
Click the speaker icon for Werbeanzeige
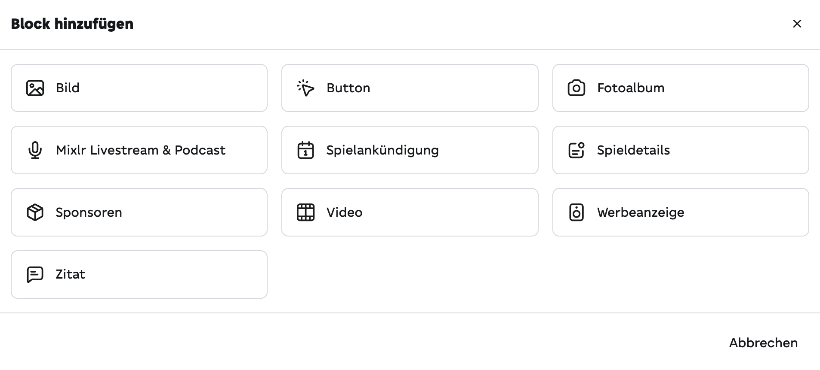click(576, 212)
